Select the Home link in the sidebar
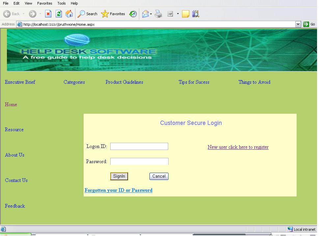 (x=11, y=104)
